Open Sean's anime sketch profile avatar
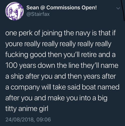125x126 pixels. click(14, 11)
